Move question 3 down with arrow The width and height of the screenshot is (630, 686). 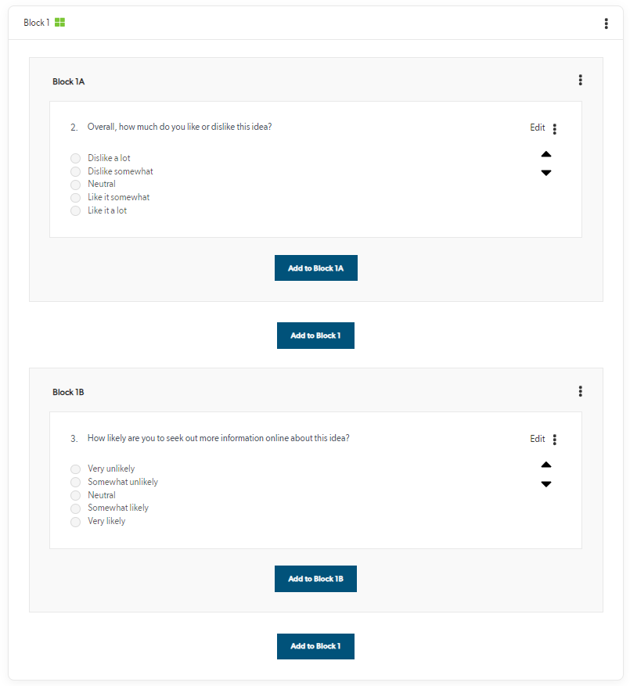(x=546, y=484)
